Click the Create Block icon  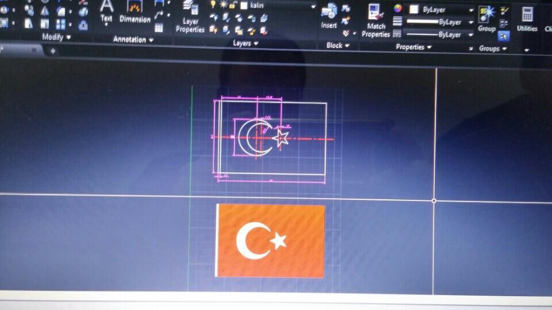coord(346,9)
